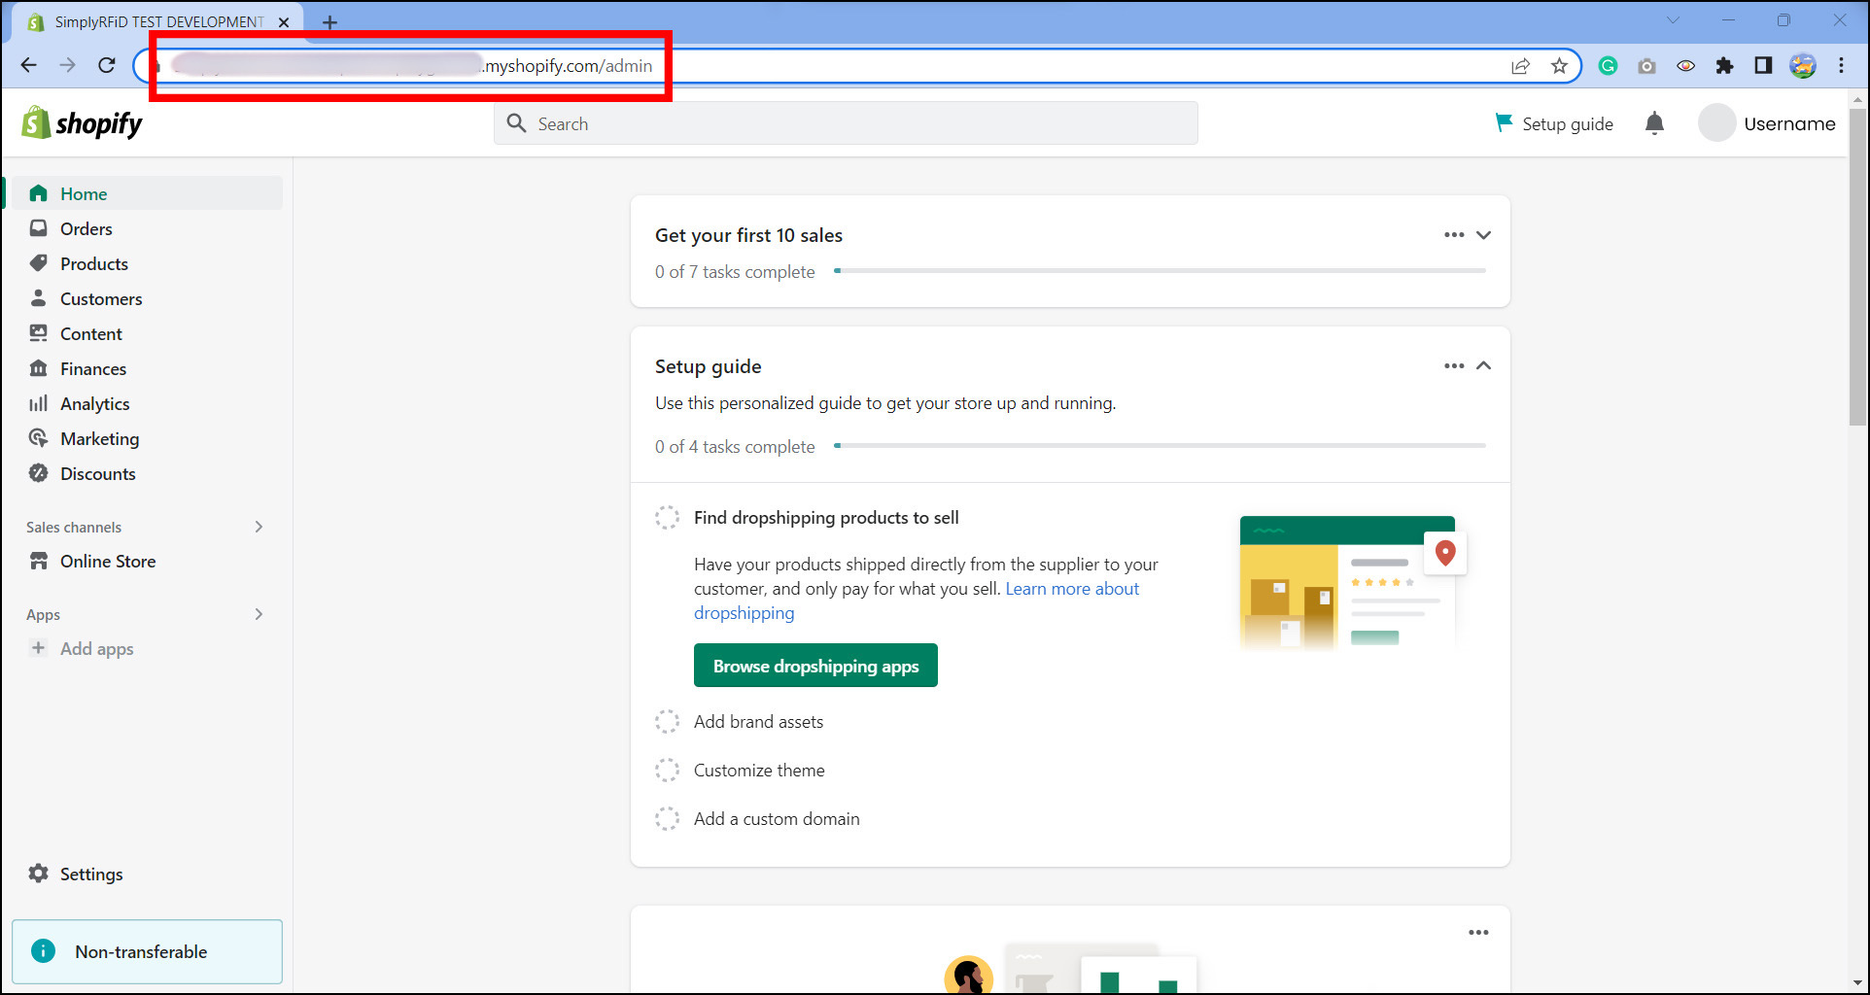Open a new browser tab
Viewport: 1870px width, 995px height.
[x=329, y=21]
